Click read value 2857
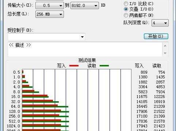 [x=161, y=82]
